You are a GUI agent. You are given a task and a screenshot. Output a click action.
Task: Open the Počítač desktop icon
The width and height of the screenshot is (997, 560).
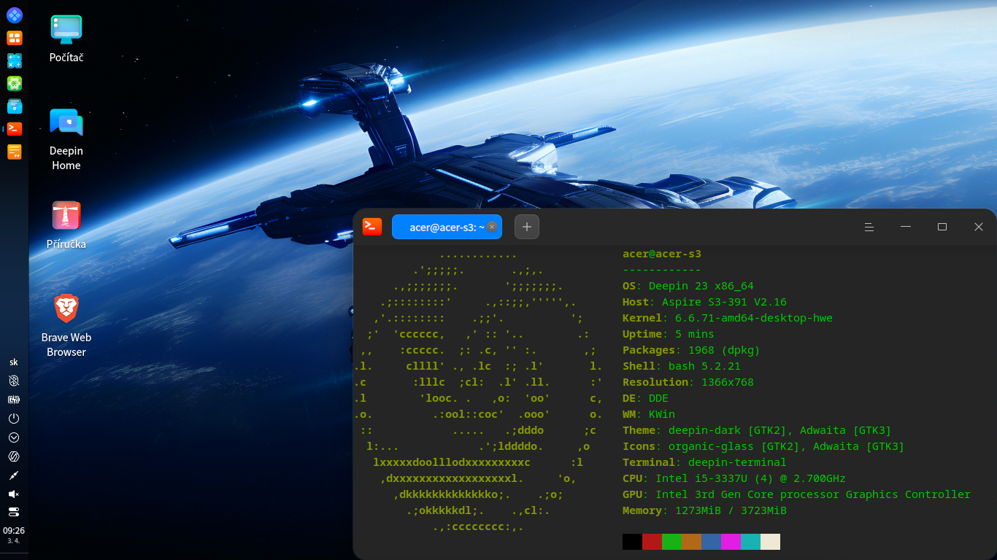pyautogui.click(x=66, y=38)
